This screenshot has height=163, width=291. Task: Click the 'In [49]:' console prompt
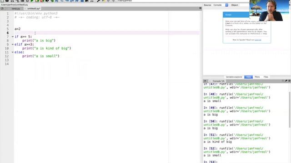click(x=211, y=108)
